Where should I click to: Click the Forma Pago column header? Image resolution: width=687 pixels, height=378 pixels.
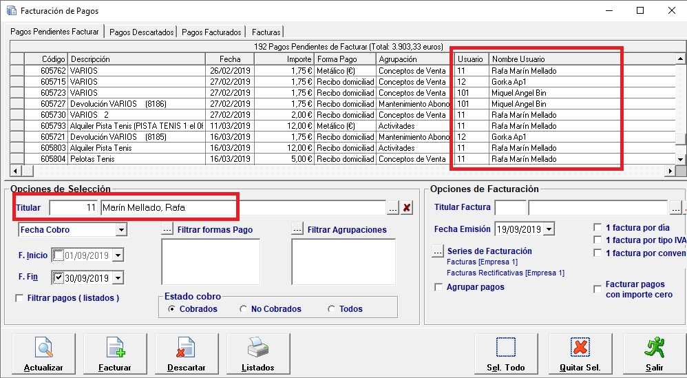pyautogui.click(x=346, y=59)
